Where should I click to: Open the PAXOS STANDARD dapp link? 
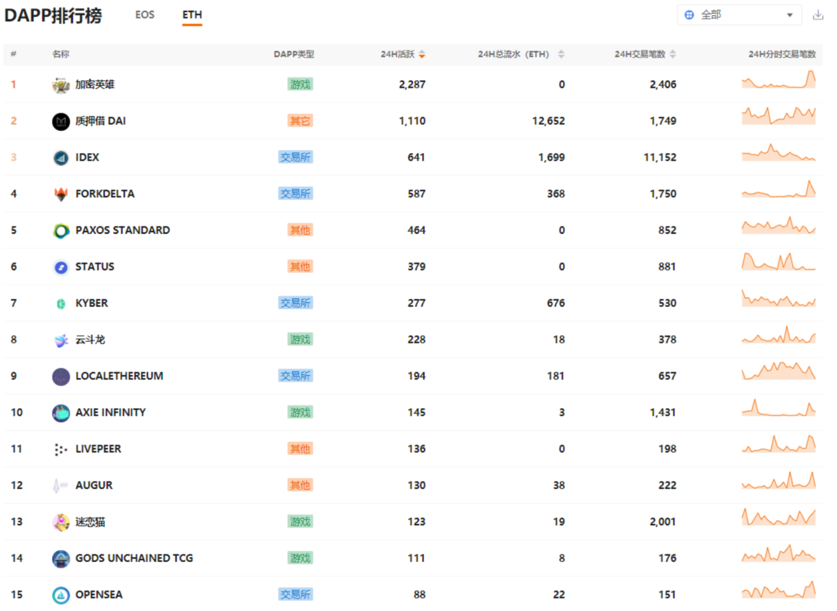(123, 230)
